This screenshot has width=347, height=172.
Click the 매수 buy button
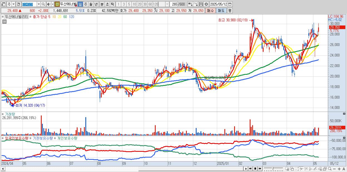(210, 11)
